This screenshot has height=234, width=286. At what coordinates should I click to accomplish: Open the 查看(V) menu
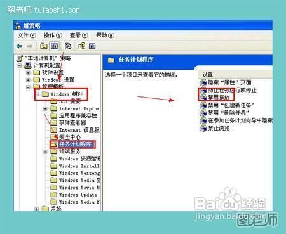[79, 36]
